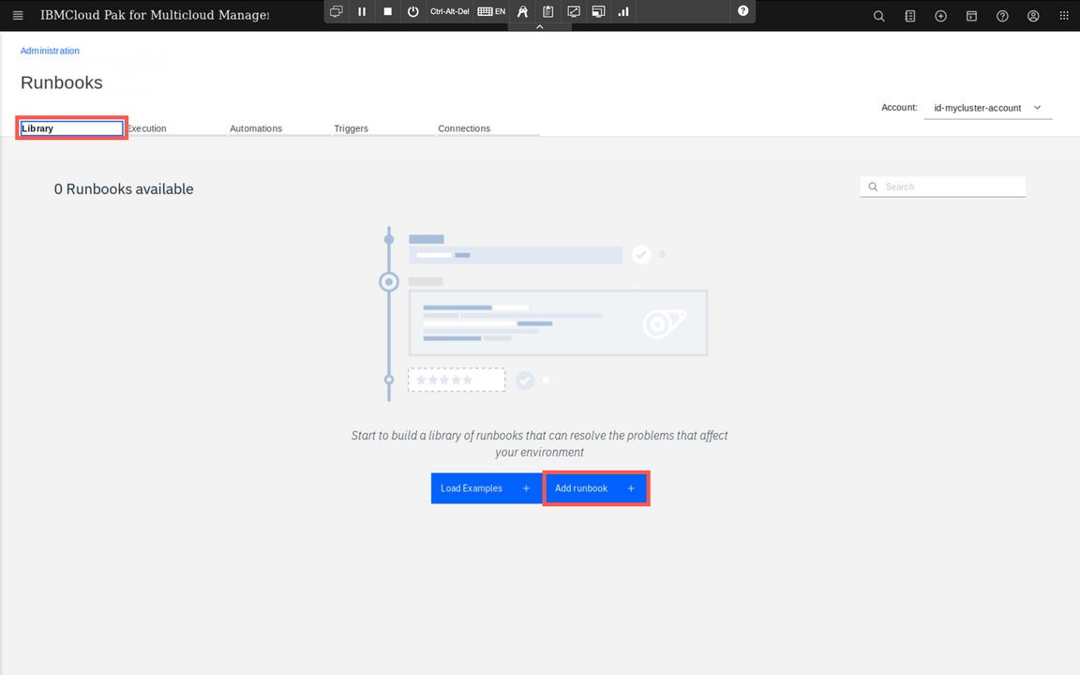This screenshot has width=1080, height=675.
Task: Open the signal bars connection icon
Action: (x=623, y=11)
